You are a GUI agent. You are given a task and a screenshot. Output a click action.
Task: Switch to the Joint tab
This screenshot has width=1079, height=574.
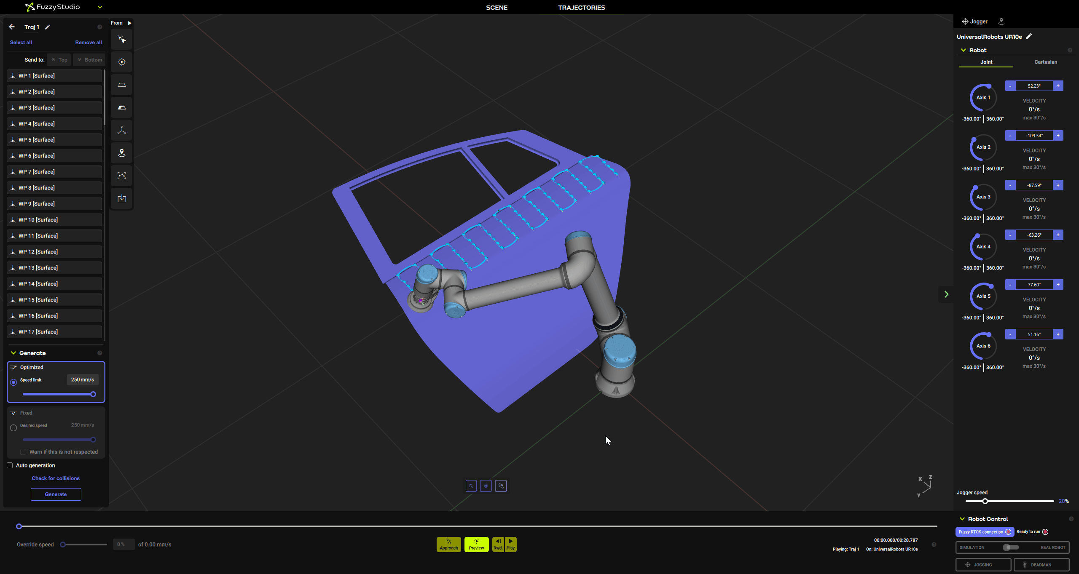(986, 62)
